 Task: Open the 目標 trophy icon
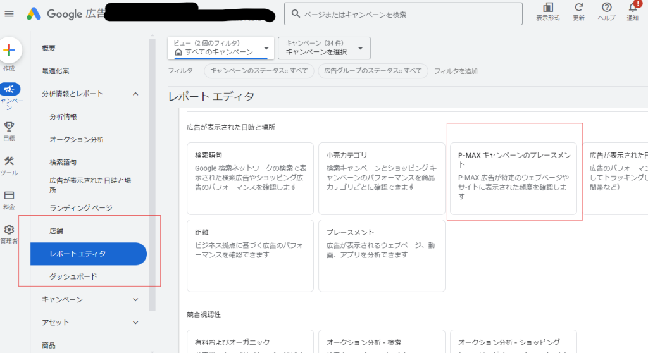pos(9,127)
